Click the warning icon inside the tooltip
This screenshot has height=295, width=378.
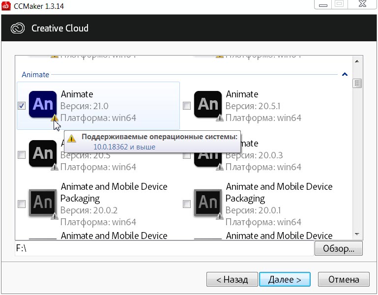[x=71, y=139]
